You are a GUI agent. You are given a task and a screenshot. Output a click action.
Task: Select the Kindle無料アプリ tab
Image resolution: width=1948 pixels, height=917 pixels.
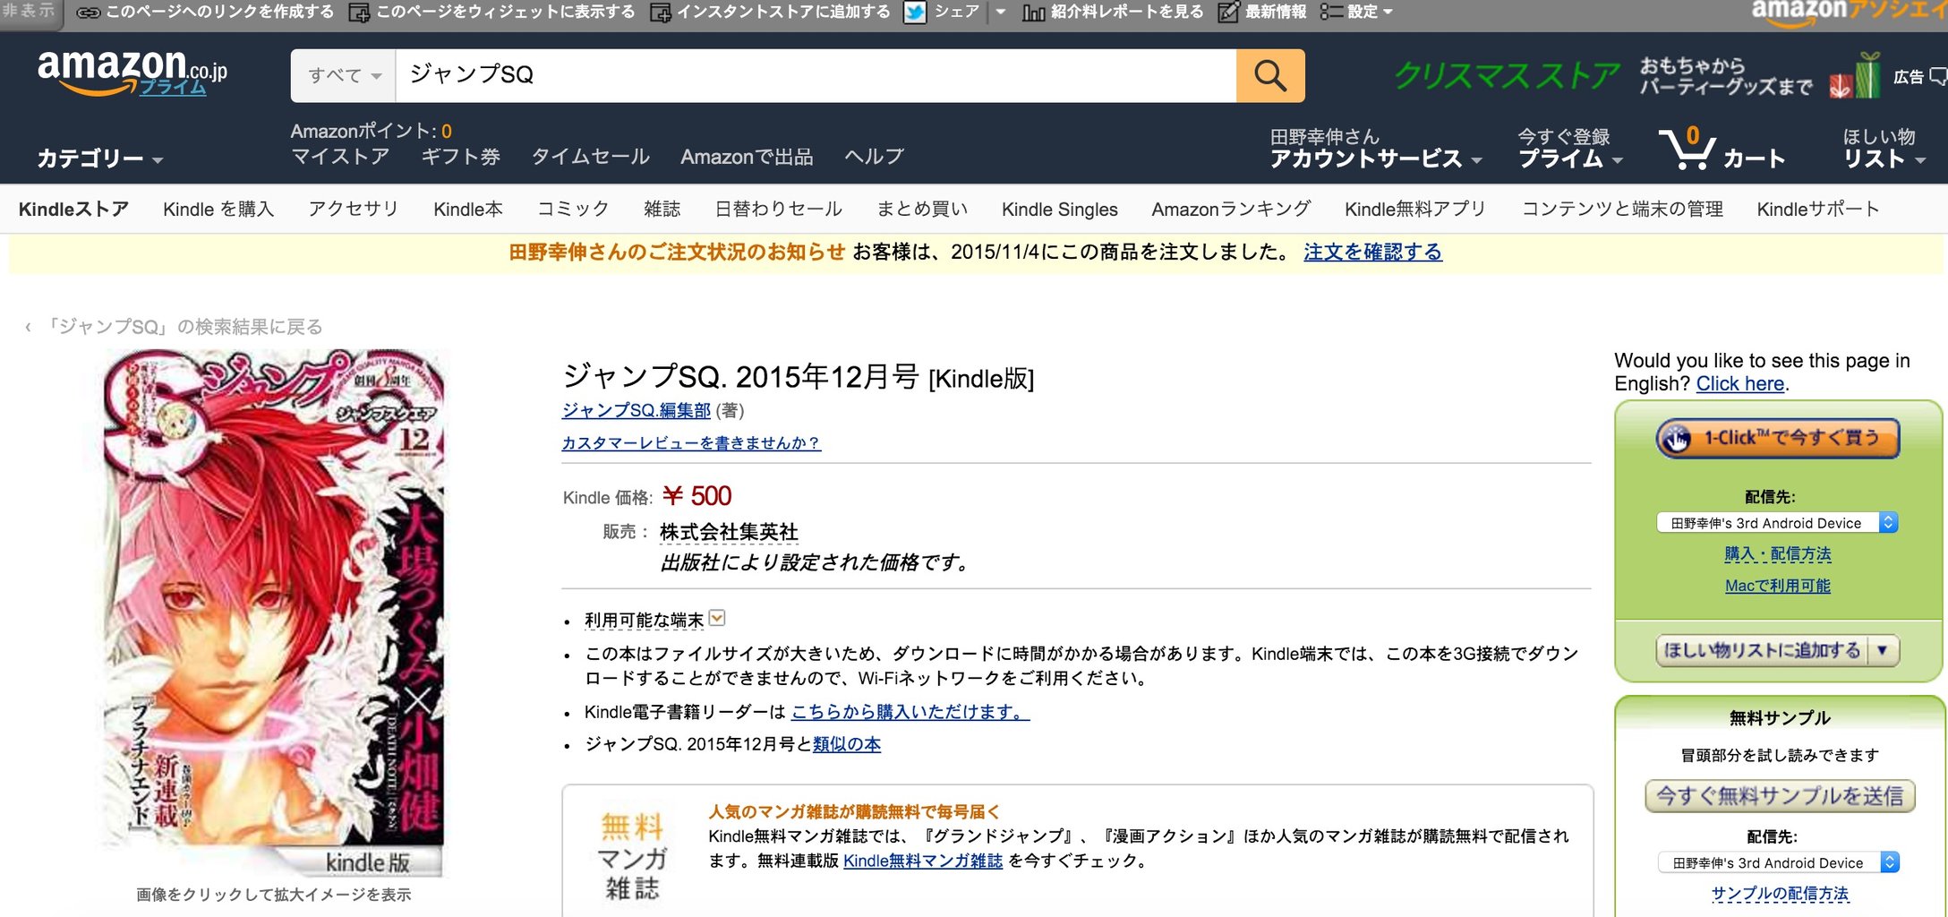click(x=1415, y=210)
